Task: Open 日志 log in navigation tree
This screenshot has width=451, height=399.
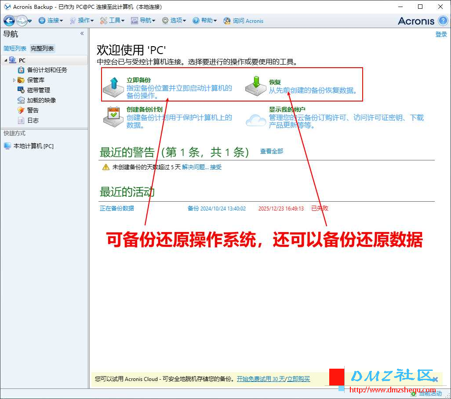Action: (33, 120)
